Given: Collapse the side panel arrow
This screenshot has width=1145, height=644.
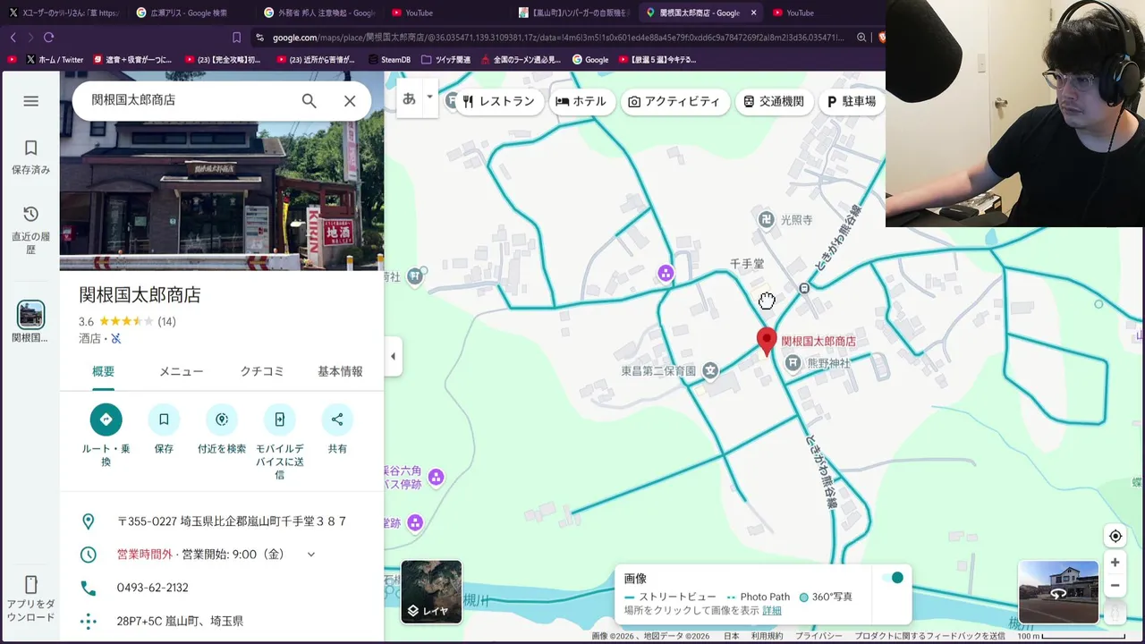Looking at the screenshot, I should point(393,356).
